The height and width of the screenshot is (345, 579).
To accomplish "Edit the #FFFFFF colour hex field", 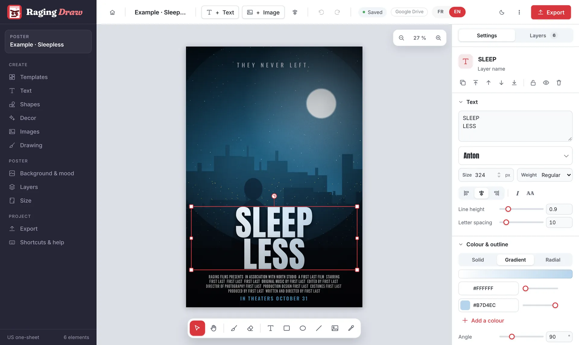I will tap(488, 288).
